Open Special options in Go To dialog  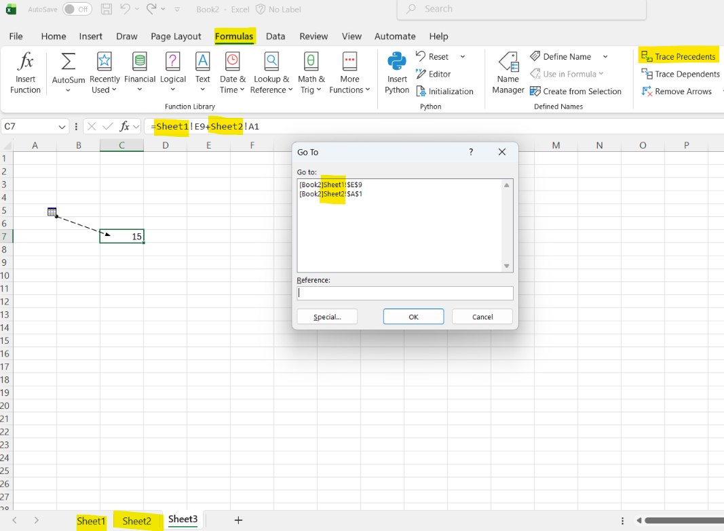coord(327,317)
